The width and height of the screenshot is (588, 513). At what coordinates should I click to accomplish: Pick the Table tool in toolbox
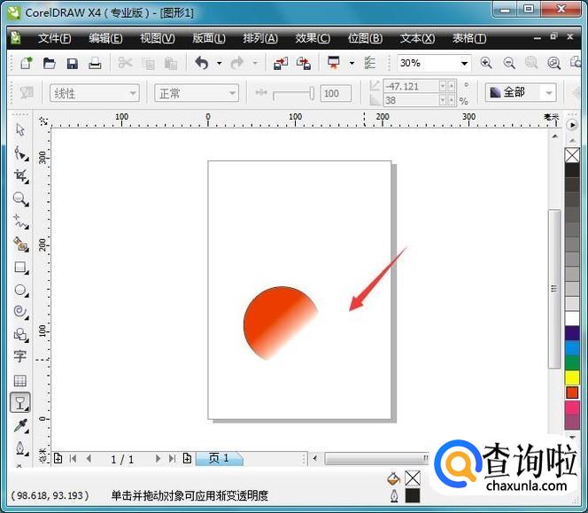(x=19, y=380)
